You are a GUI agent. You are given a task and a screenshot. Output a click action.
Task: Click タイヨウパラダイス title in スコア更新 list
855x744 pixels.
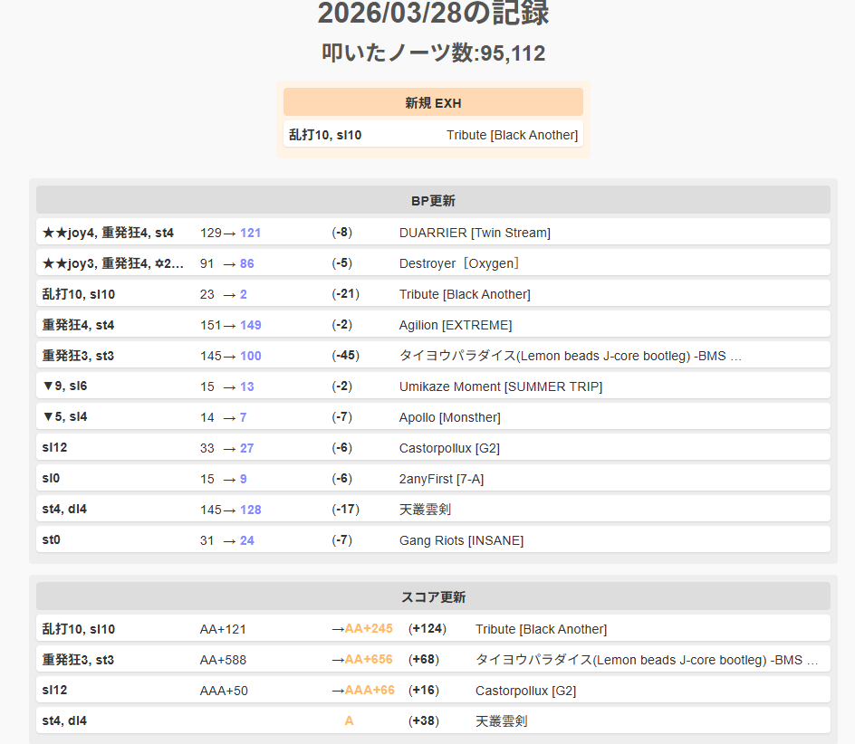(x=647, y=660)
